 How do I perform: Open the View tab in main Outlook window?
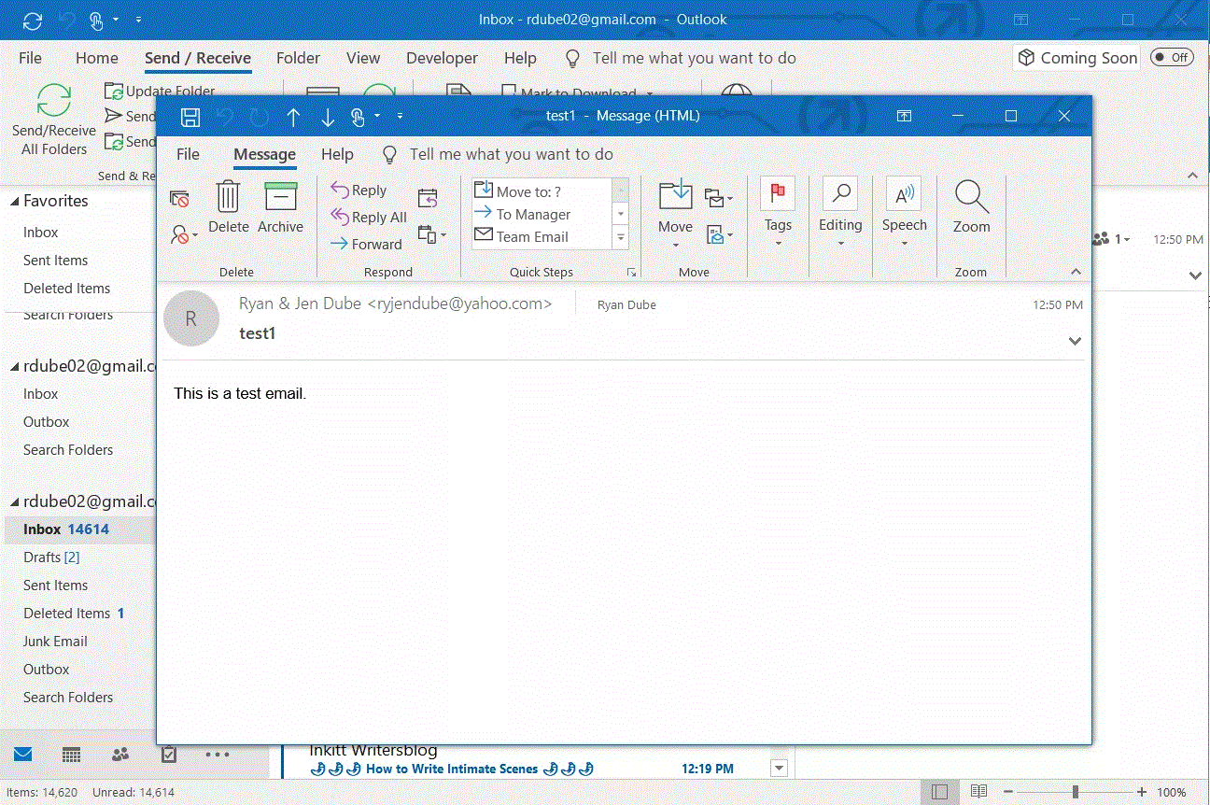click(363, 58)
